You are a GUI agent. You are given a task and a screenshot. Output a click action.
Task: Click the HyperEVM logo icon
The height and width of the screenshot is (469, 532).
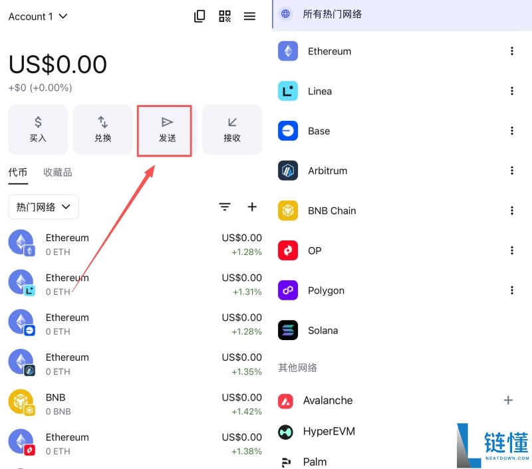pos(285,432)
